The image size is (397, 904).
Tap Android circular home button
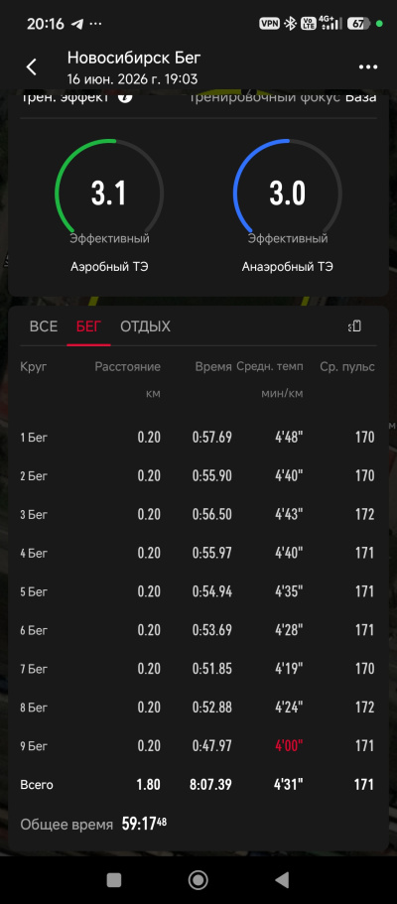[x=198, y=880]
